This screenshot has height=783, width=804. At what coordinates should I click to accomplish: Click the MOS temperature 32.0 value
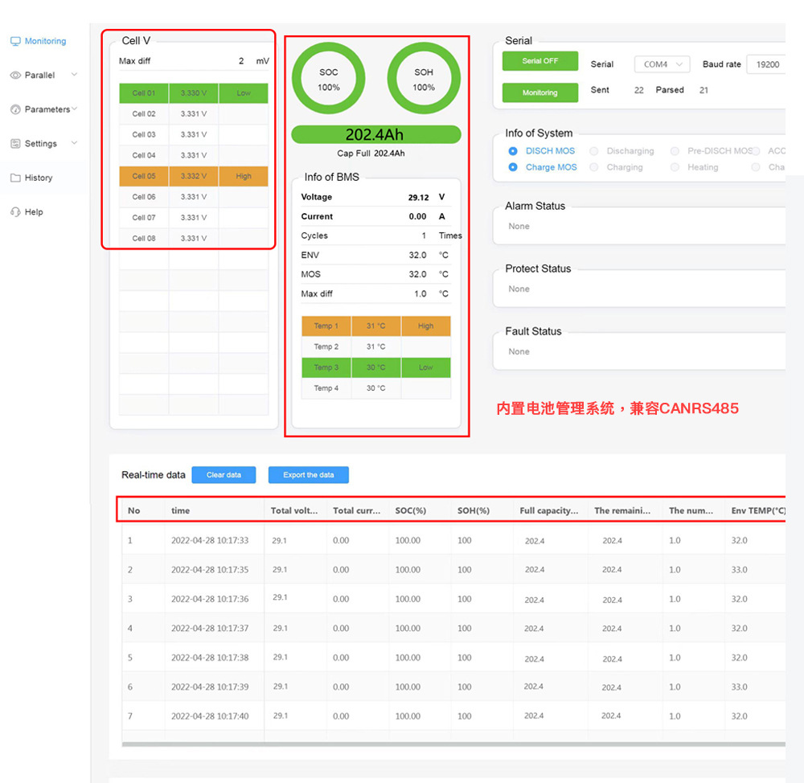coord(417,275)
